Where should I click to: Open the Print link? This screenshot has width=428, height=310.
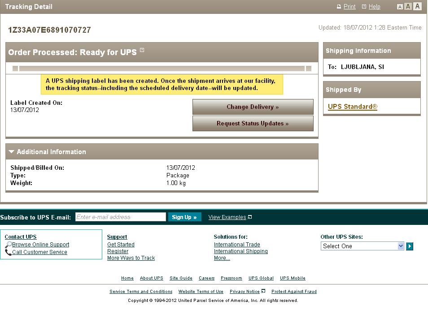(349, 7)
